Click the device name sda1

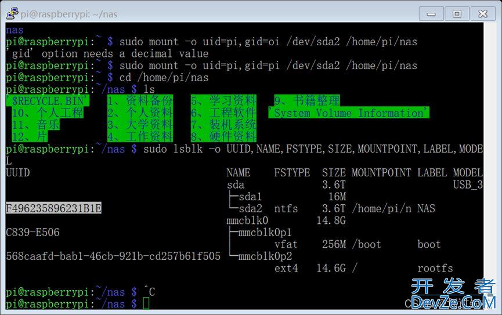click(x=250, y=197)
